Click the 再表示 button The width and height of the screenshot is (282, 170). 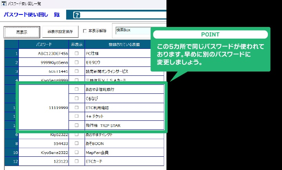pyautogui.click(x=22, y=32)
